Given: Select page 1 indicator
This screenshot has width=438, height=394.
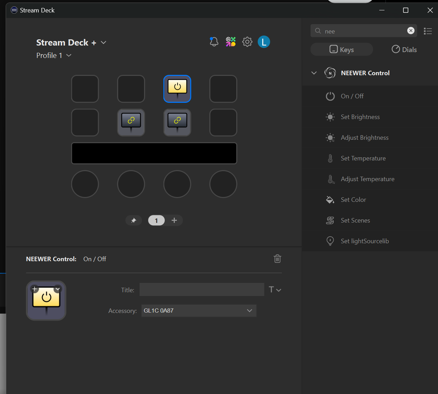Looking at the screenshot, I should (156, 220).
